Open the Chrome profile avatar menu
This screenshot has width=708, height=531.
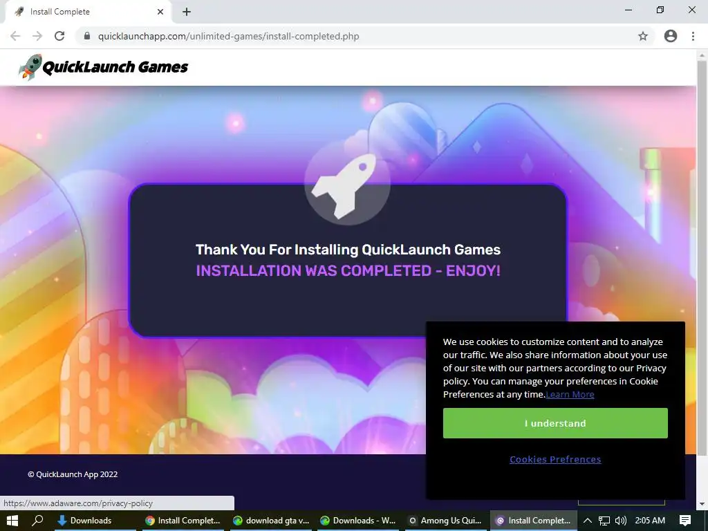click(671, 36)
